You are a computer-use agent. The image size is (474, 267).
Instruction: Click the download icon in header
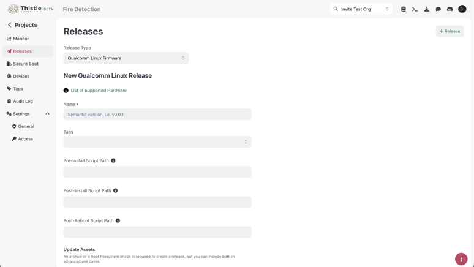click(426, 9)
